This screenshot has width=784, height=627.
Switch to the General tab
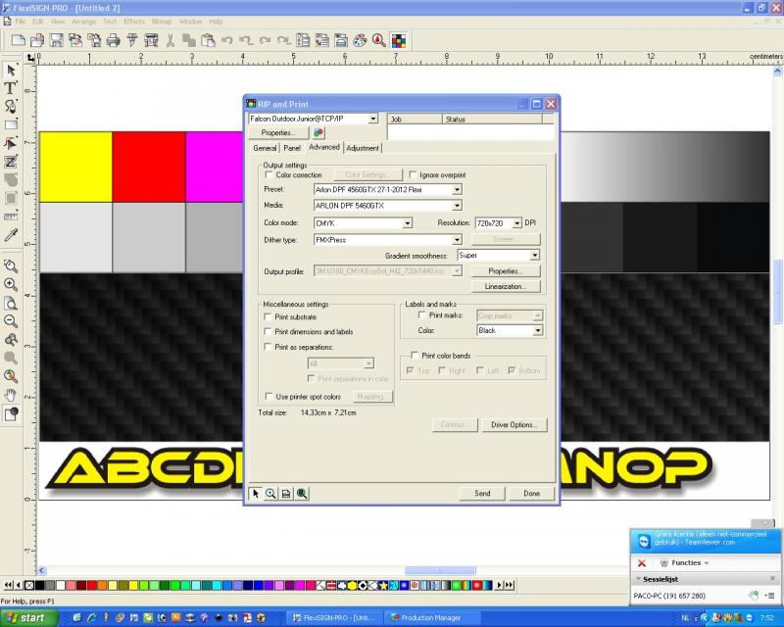click(x=265, y=148)
